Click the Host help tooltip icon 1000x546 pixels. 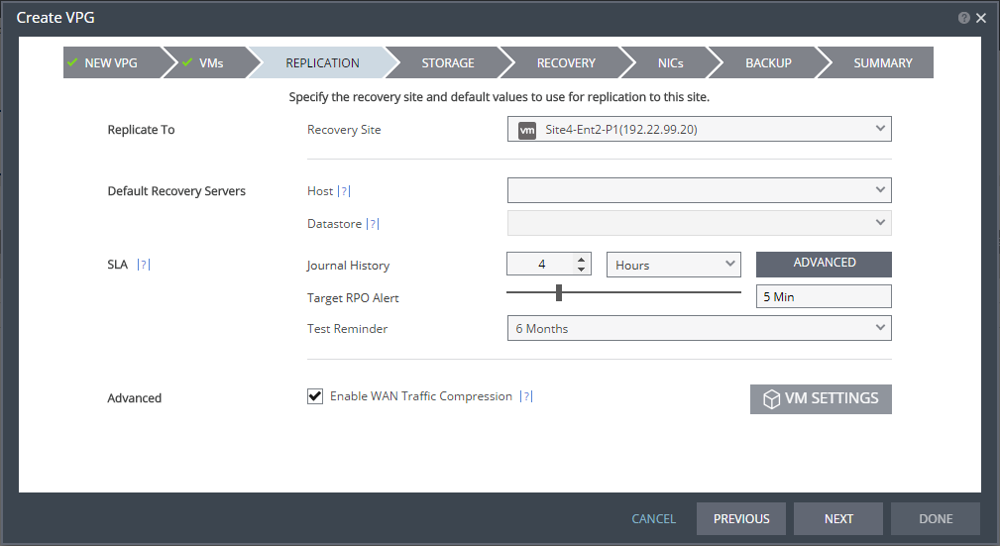tap(344, 190)
